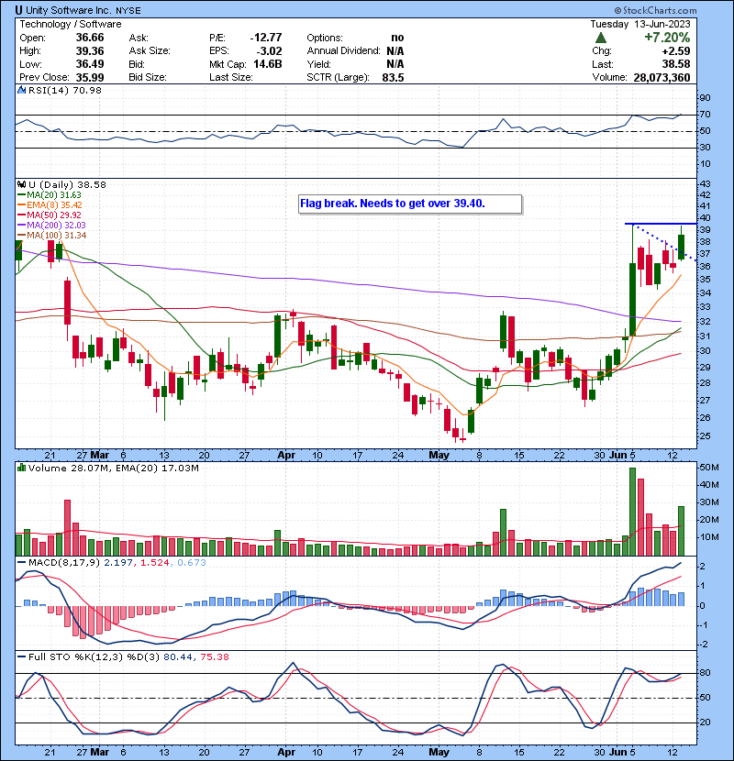Click the volume bars icon beside Volume label
Viewport: 734px width, 761px height.
[x=21, y=468]
